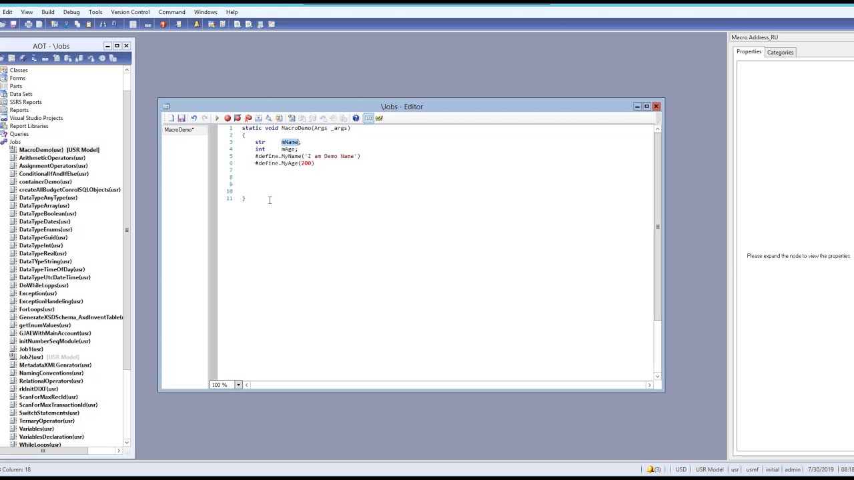Click the admin user in the status bar
The width and height of the screenshot is (854, 480).
click(792, 469)
